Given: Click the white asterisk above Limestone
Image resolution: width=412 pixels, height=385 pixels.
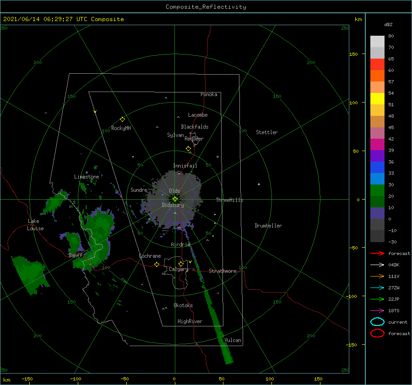Looking at the screenshot, I should [x=87, y=173].
